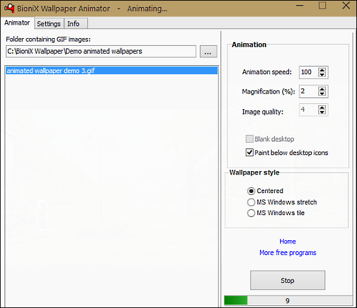Browse for folder with the ... button
Image resolution: width=357 pixels, height=308 pixels.
tap(208, 52)
